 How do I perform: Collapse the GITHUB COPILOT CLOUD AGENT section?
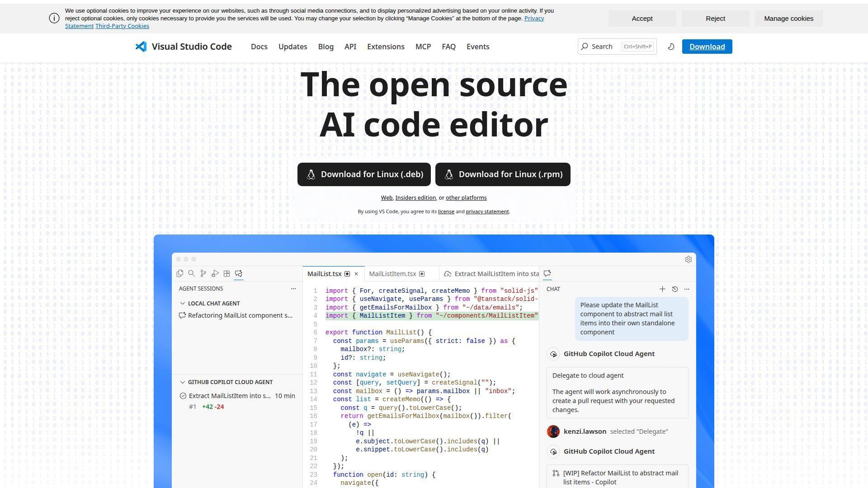183,382
